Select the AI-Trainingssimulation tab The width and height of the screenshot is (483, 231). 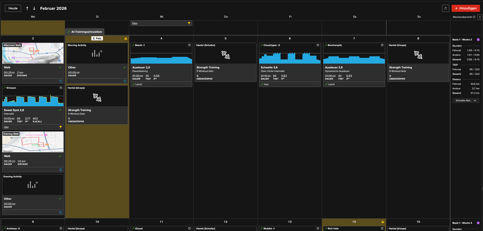[85, 32]
